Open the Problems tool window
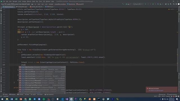This screenshot has height=101, width=180. [12, 95]
